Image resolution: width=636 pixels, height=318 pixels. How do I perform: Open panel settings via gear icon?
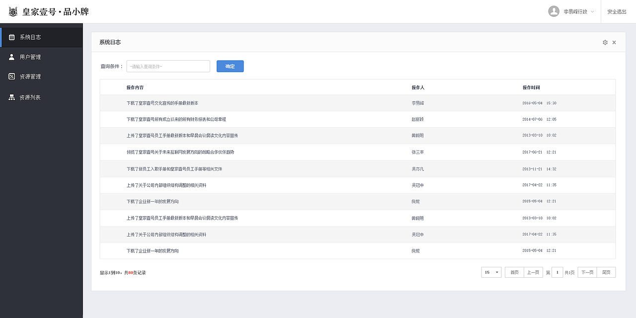605,42
